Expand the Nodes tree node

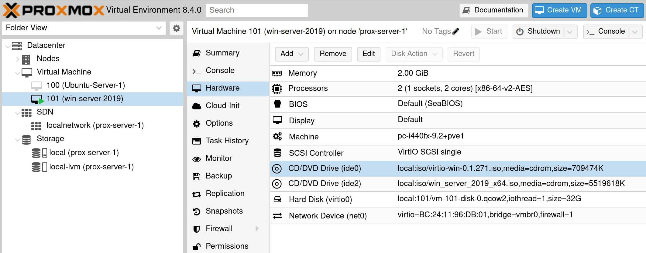click(x=17, y=59)
